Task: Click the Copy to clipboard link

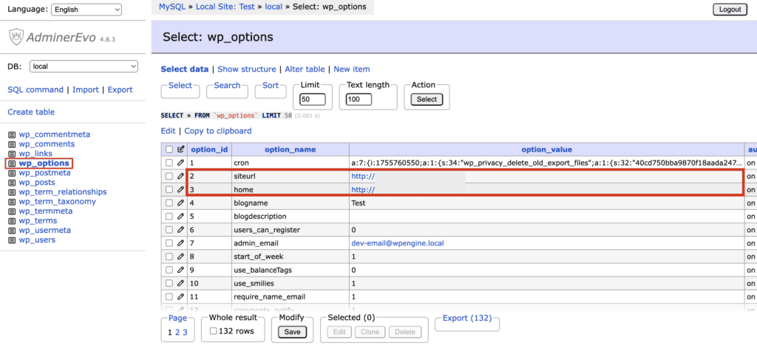Action: click(218, 132)
